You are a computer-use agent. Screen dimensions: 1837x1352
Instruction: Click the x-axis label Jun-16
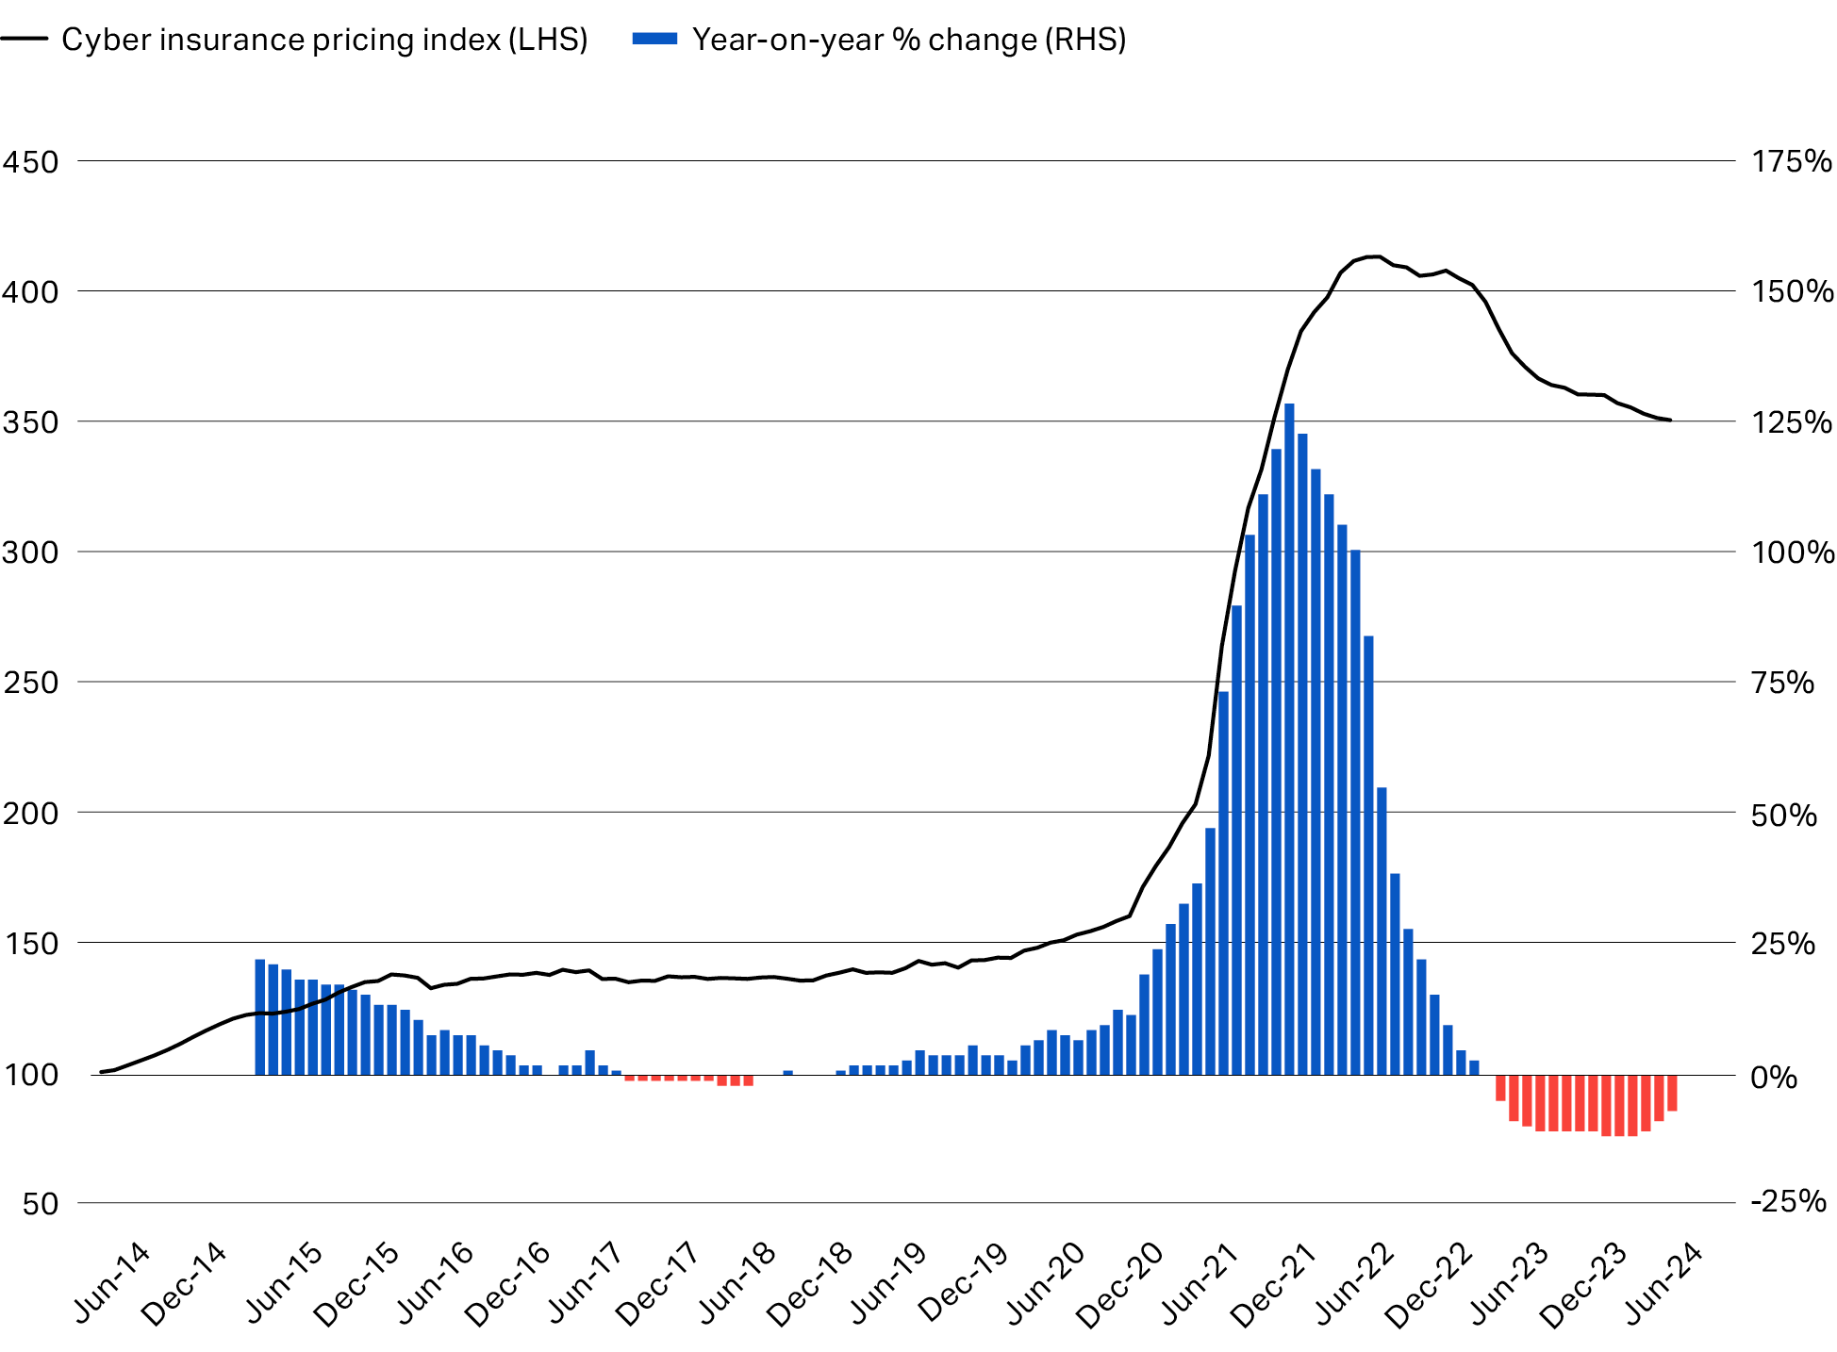coord(435,1282)
